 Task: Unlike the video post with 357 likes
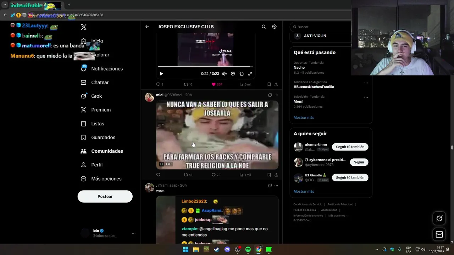(x=217, y=84)
